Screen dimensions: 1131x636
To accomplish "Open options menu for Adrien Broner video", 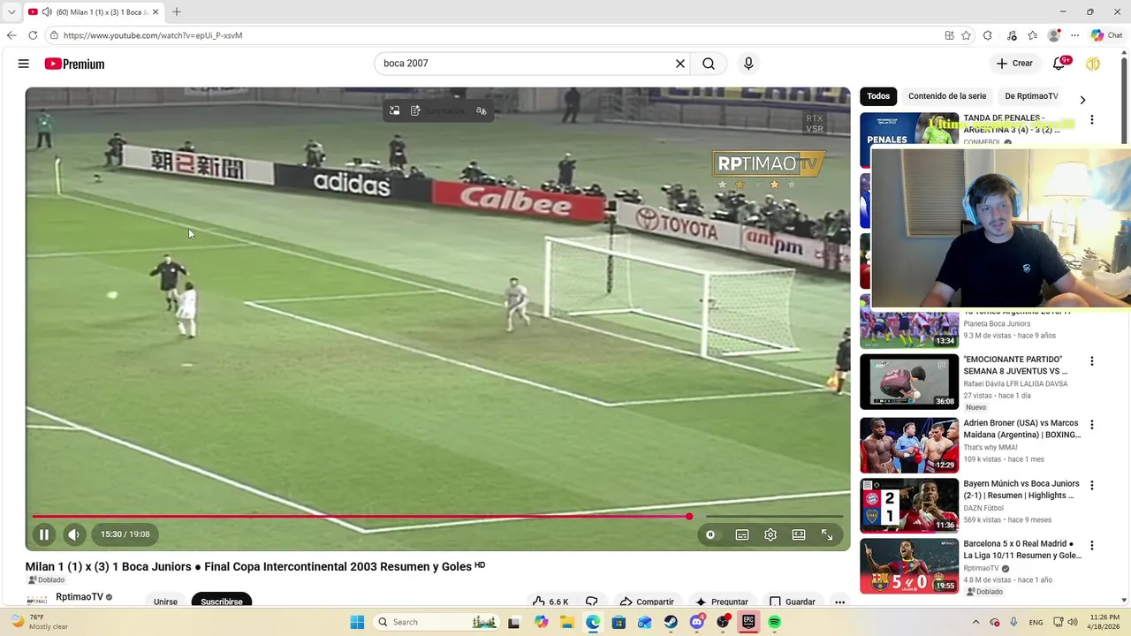I will [1092, 425].
